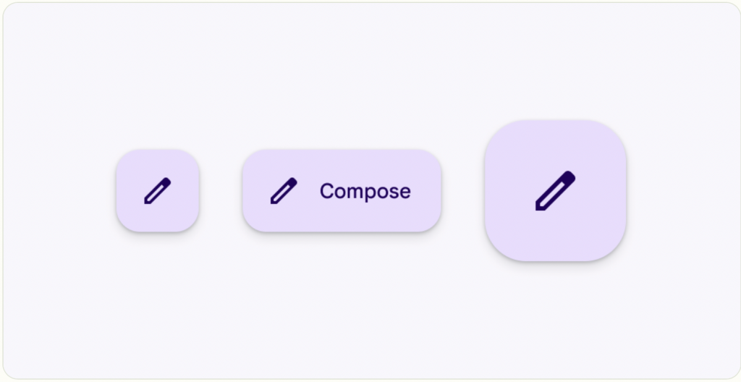The width and height of the screenshot is (741, 382).
Task: Click the pencil icon beside the Compose label
Action: click(284, 191)
